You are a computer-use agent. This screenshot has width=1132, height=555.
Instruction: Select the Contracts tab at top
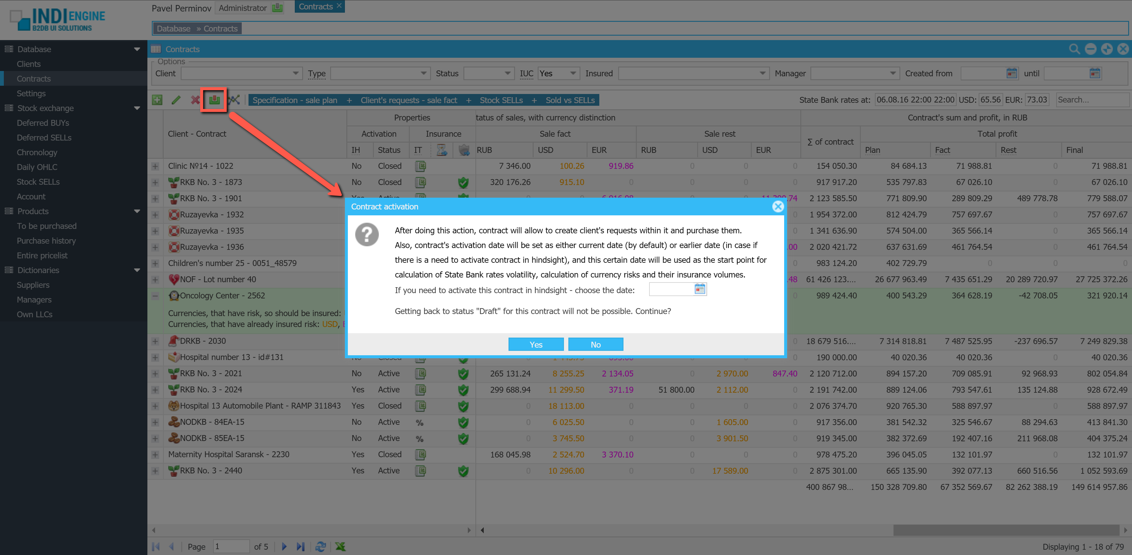point(315,6)
